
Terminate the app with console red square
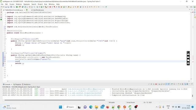click(x=156, y=84)
